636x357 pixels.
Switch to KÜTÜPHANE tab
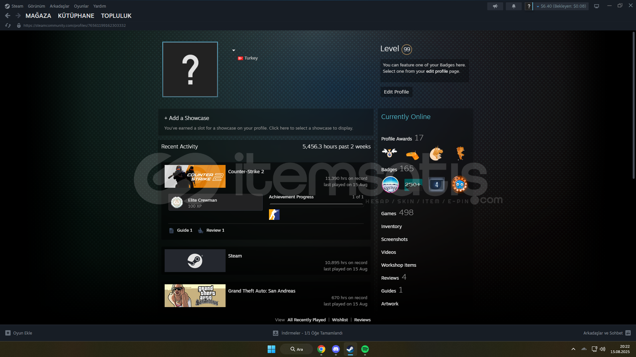pos(76,16)
